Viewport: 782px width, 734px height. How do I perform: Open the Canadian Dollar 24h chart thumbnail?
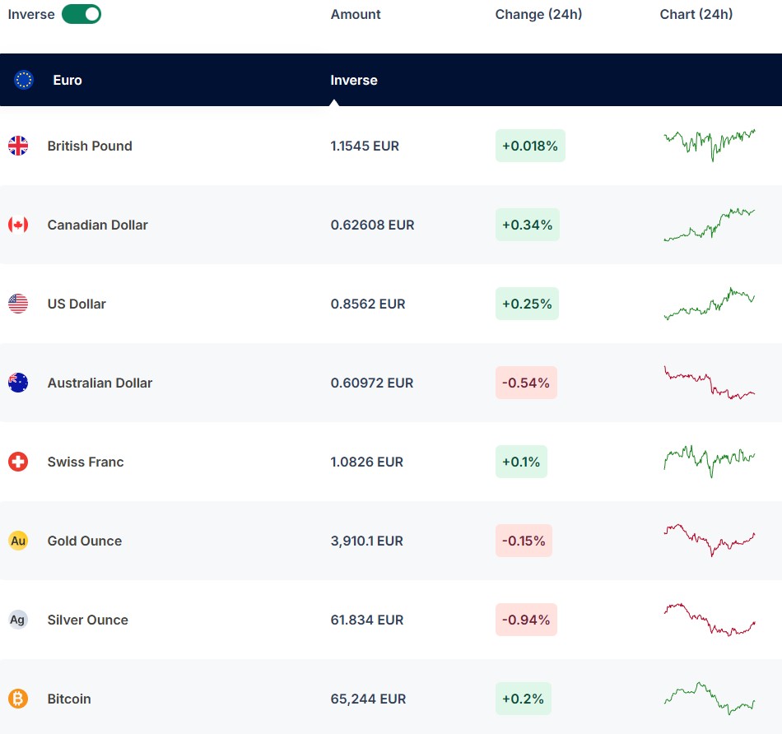[x=709, y=225]
